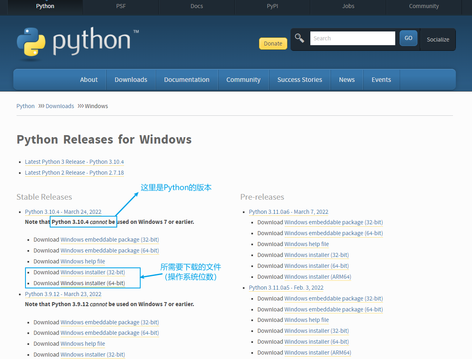Download 3.11.0a6 Windows installer (ARM64)
This screenshot has width=472, height=359.
pyautogui.click(x=318, y=277)
